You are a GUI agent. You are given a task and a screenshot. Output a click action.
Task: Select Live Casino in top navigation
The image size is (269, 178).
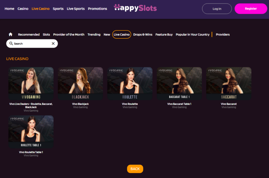coord(41,8)
